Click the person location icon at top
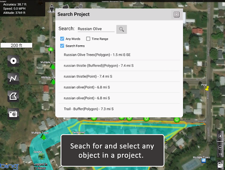 51,8
